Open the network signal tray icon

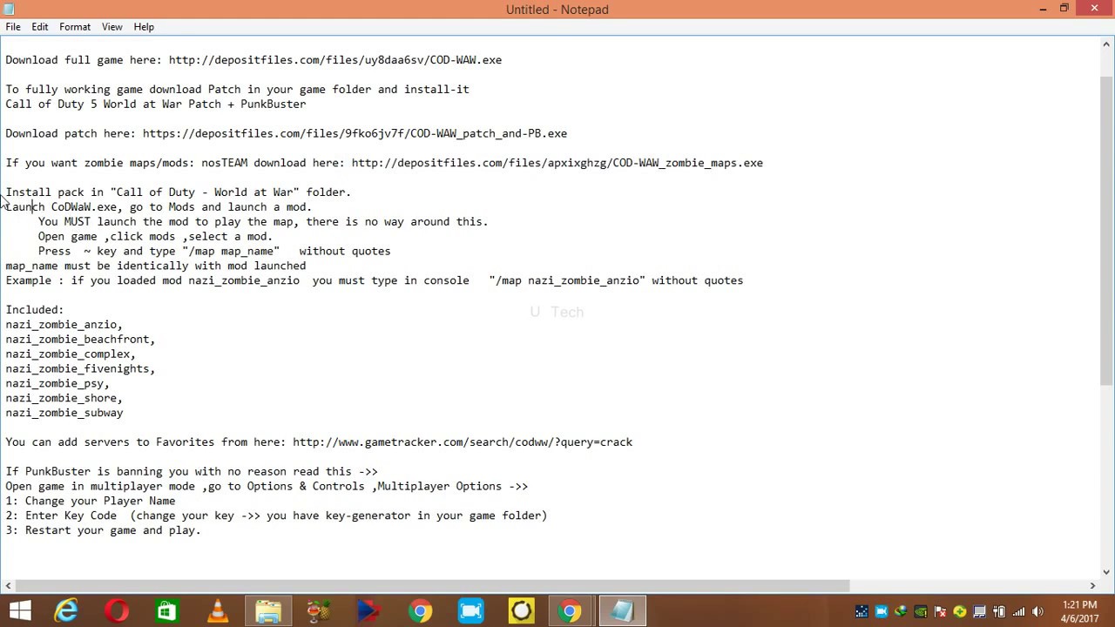coord(1019,611)
